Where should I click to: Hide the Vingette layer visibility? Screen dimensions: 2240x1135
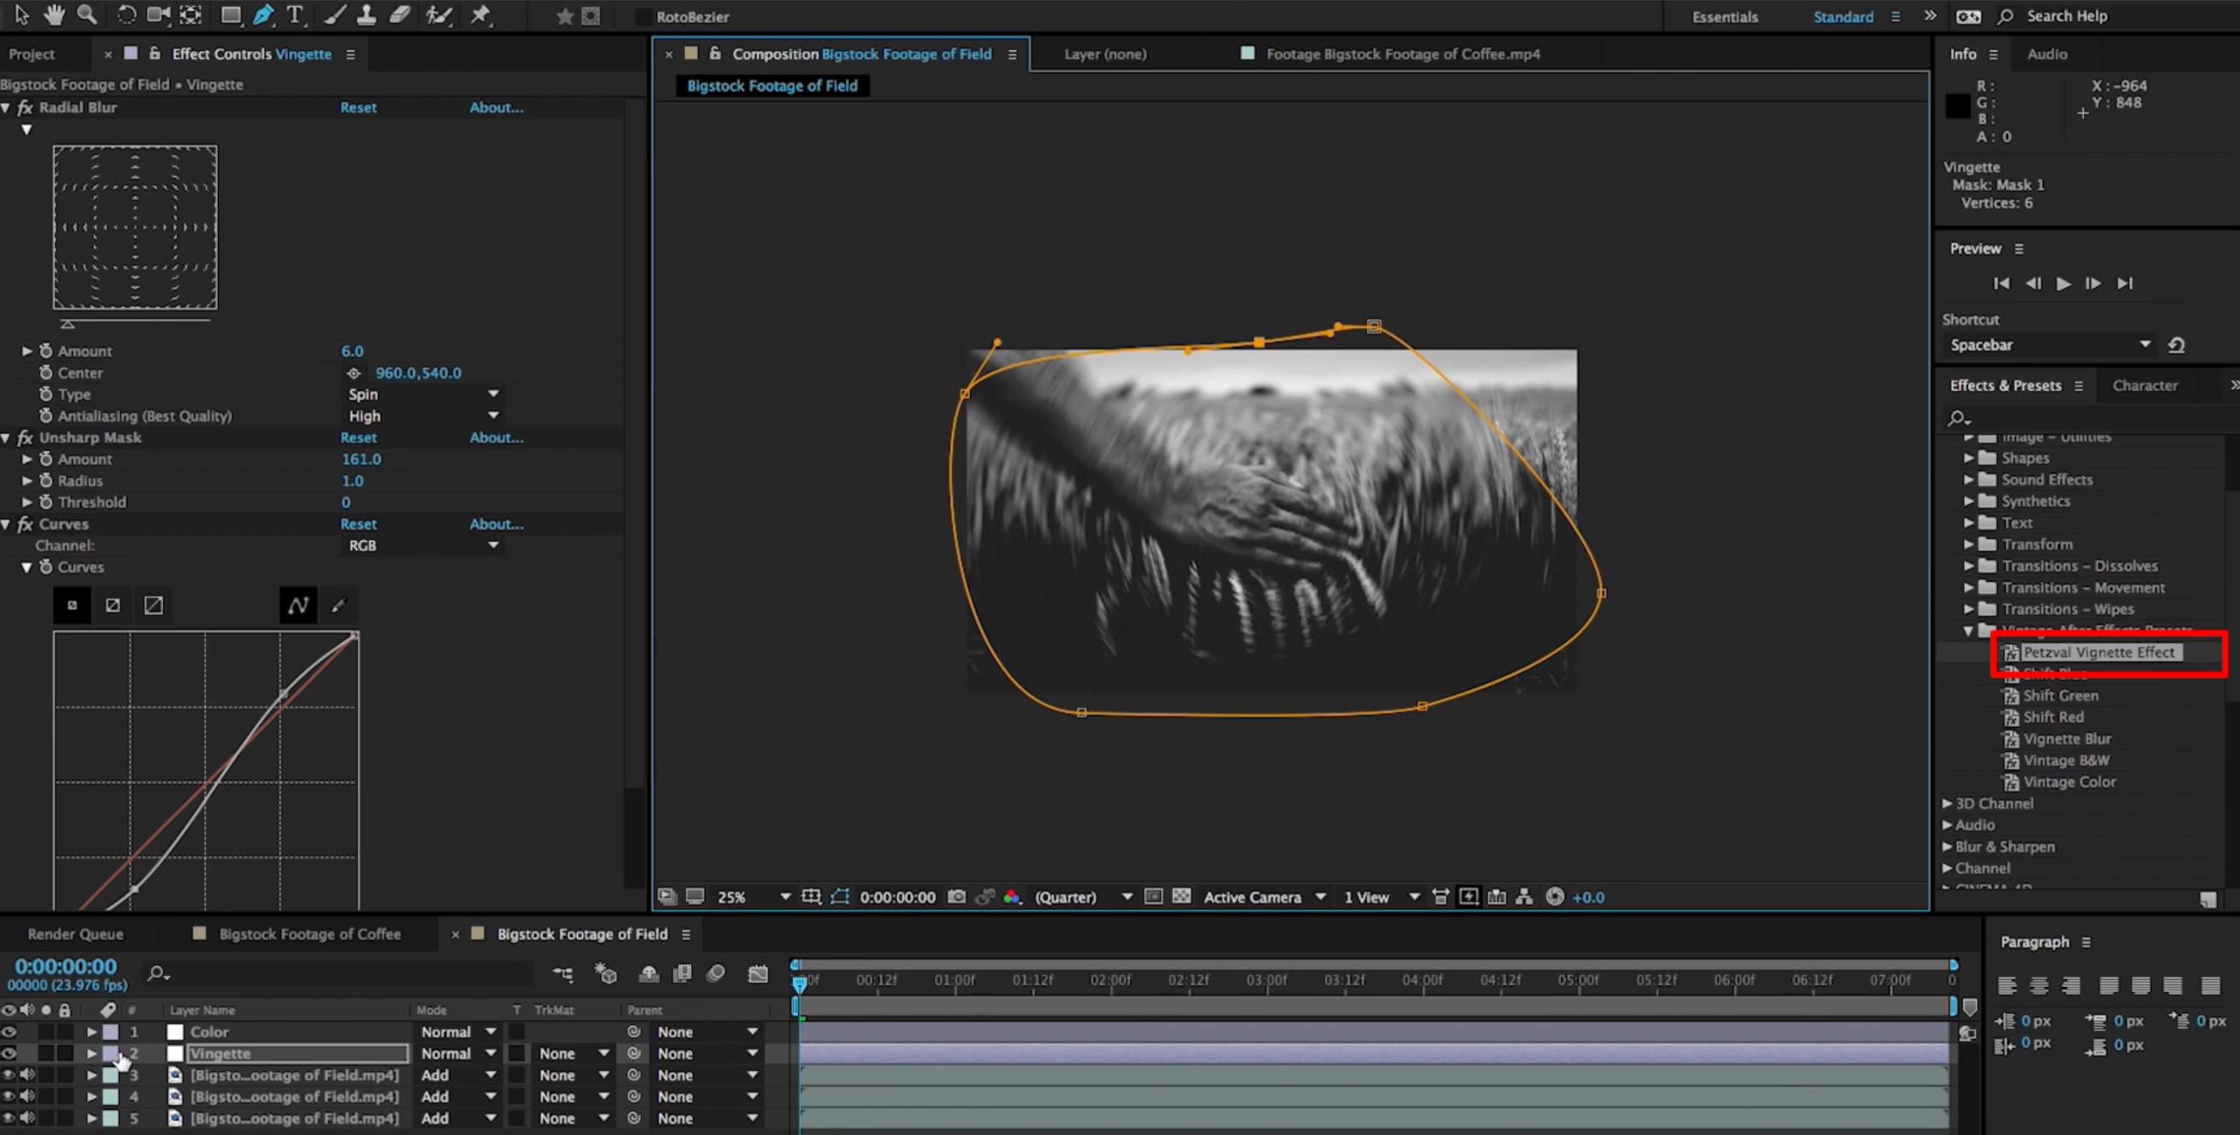[9, 1054]
